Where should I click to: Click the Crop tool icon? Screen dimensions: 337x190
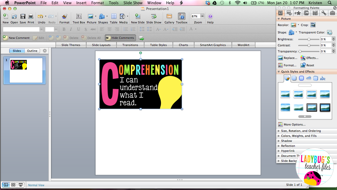pyautogui.click(x=313, y=25)
